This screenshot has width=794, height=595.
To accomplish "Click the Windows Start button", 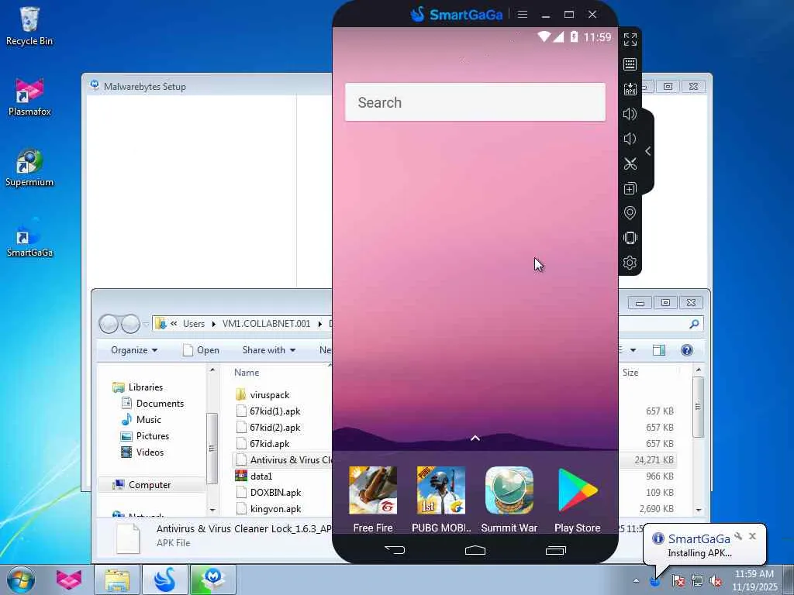I will click(x=21, y=580).
